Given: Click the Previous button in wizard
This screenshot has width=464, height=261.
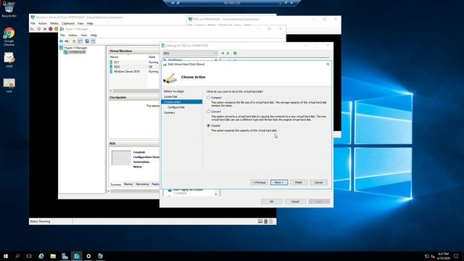Looking at the screenshot, I should (x=260, y=182).
